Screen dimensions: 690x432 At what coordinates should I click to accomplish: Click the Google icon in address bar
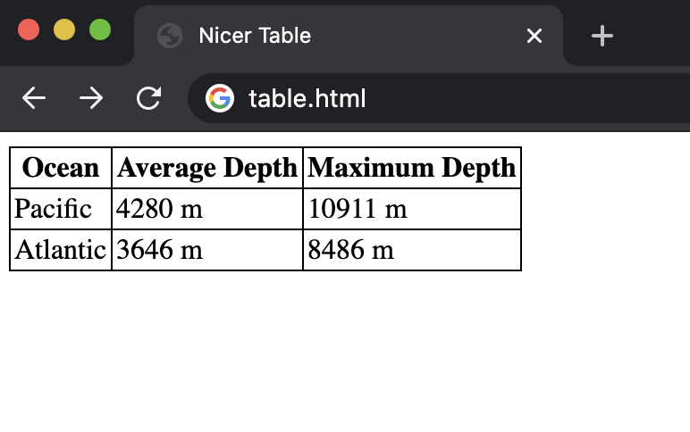click(x=219, y=98)
